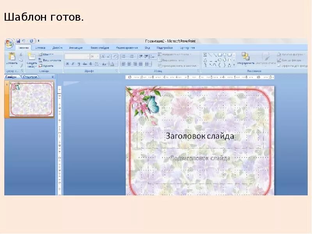This screenshot has height=234, width=312.
Task: Undo the last action in quick access toolbar
Action: coord(23,41)
